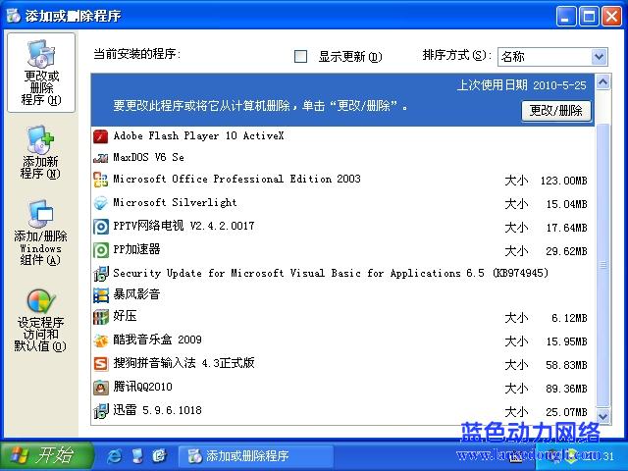Select the 暴风影音 list entry
Image resolution: width=628 pixels, height=471 pixels.
click(x=136, y=294)
